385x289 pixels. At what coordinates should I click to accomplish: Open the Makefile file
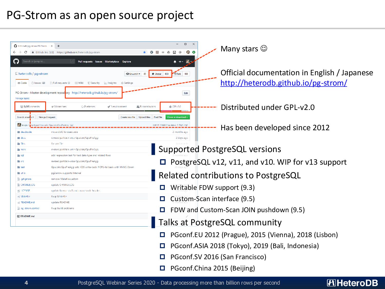click(25, 197)
